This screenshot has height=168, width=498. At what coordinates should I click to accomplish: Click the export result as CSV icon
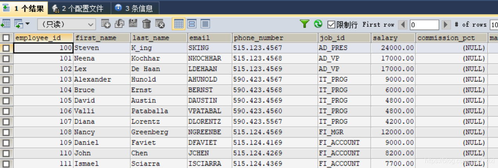pos(5,24)
